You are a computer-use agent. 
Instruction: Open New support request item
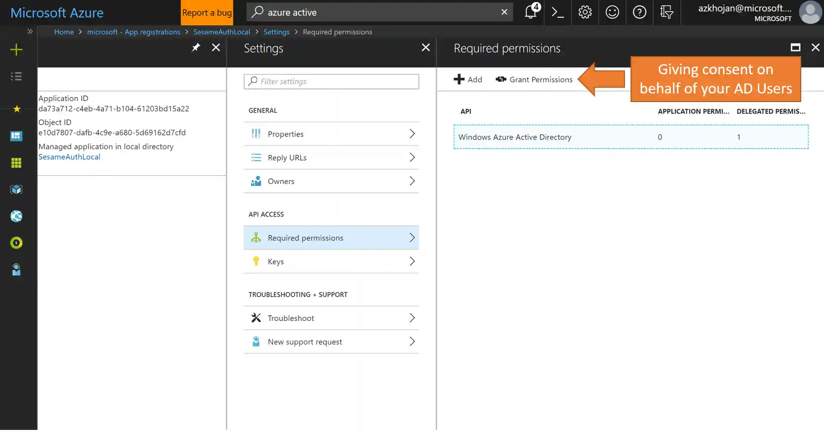[331, 342]
